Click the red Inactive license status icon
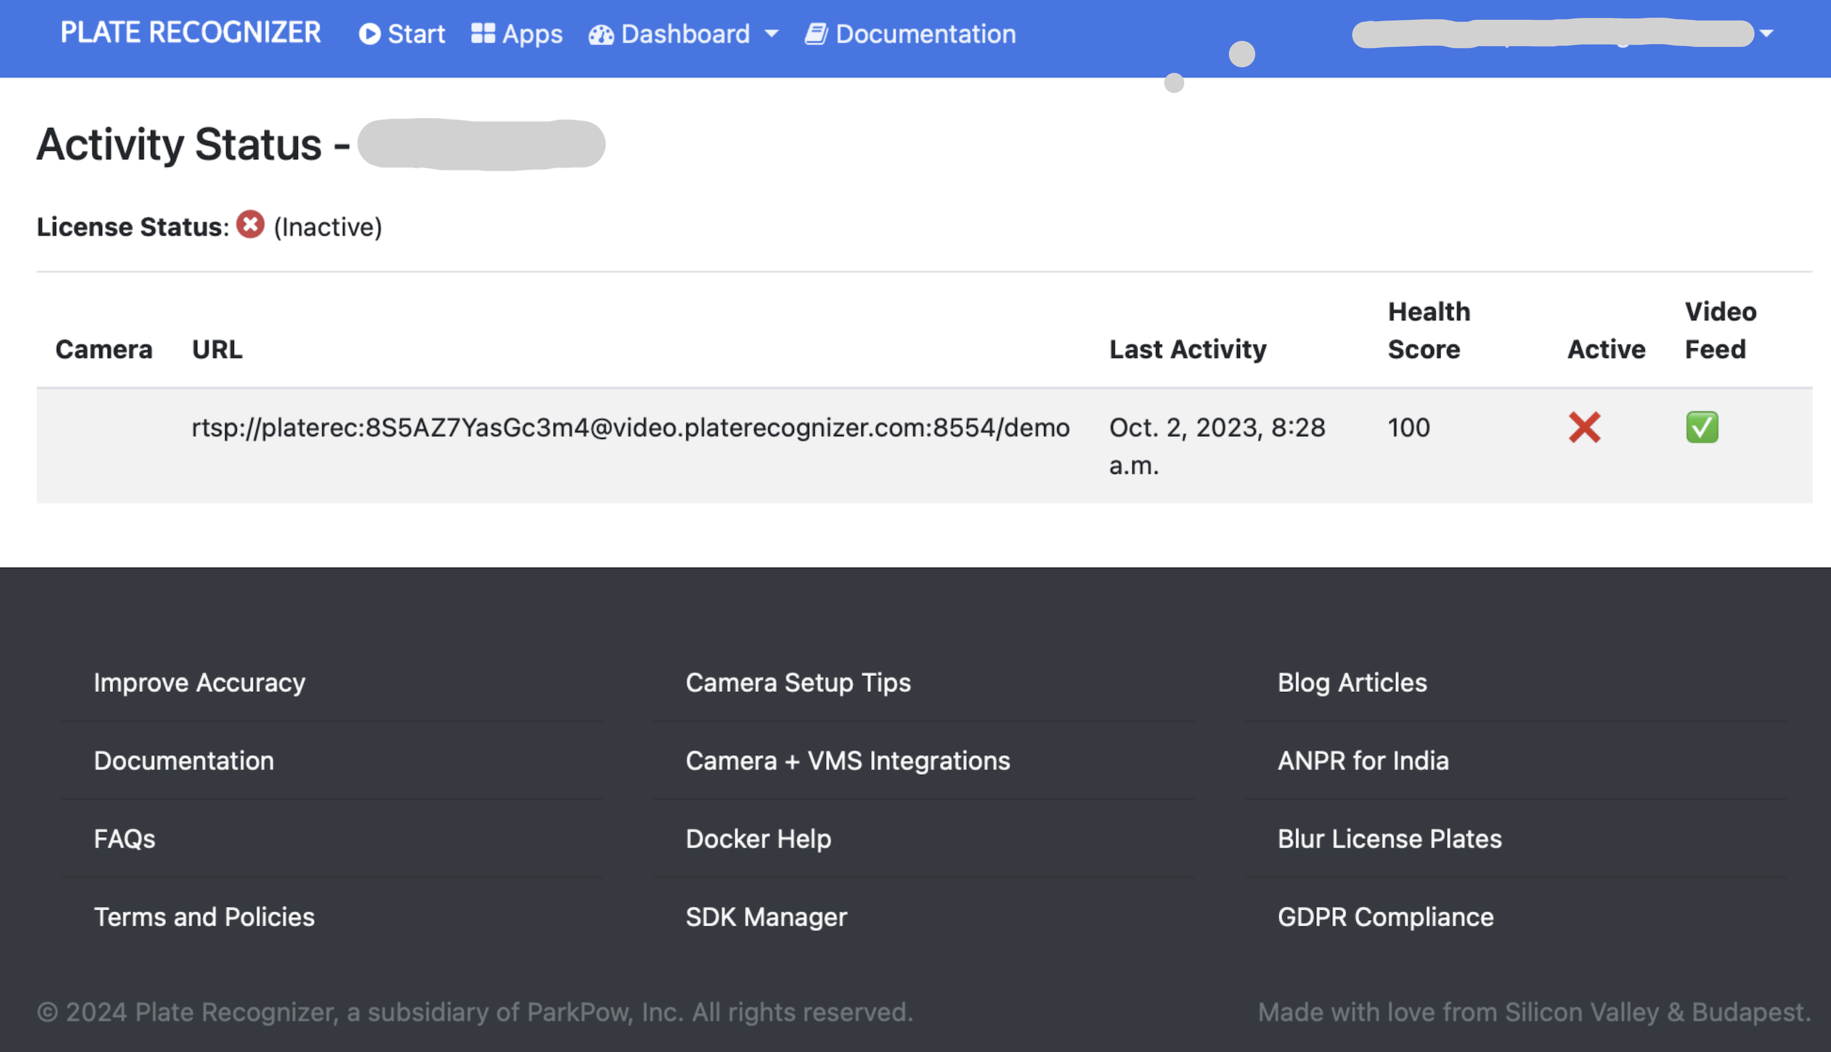The width and height of the screenshot is (1831, 1052). (x=250, y=225)
